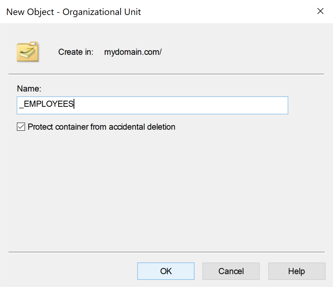The width and height of the screenshot is (333, 287).
Task: Click the organizational unit folder icon
Action: pos(28,52)
